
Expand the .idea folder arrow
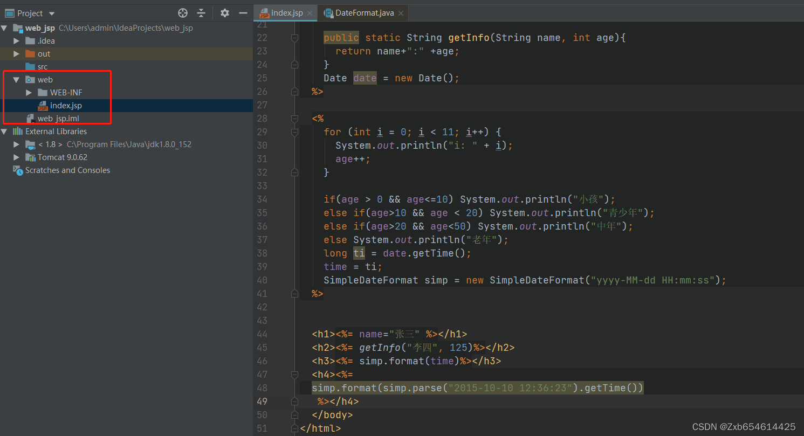(x=16, y=41)
